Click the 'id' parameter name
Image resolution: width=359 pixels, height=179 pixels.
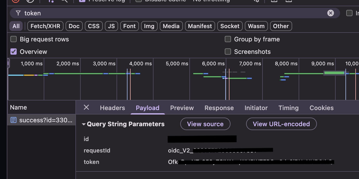pyautogui.click(x=86, y=139)
